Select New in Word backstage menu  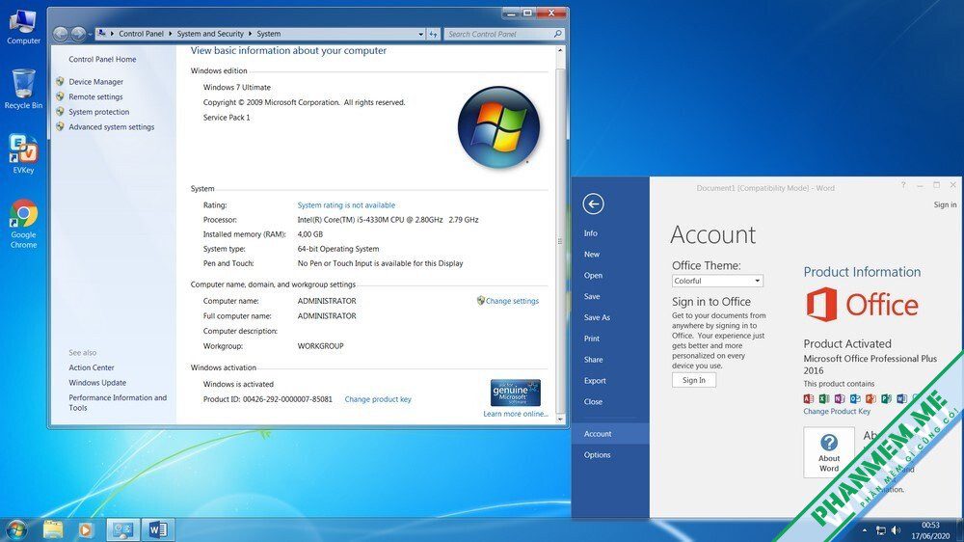click(592, 254)
